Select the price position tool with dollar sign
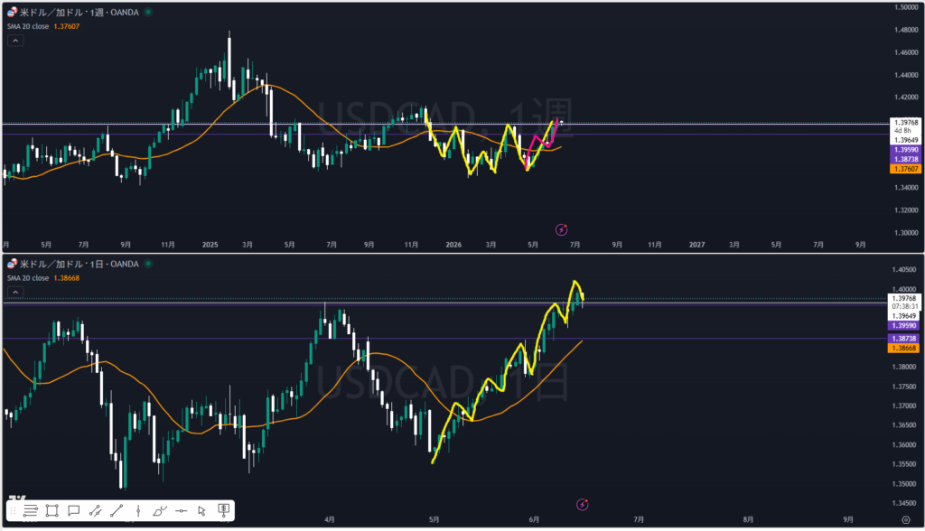 [x=224, y=510]
